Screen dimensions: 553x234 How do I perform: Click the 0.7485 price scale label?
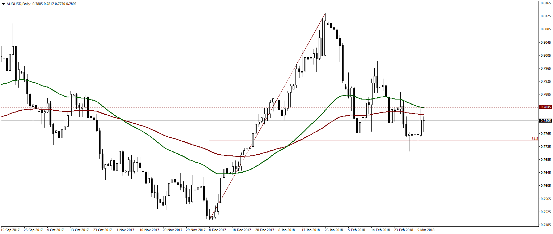(x=545, y=225)
